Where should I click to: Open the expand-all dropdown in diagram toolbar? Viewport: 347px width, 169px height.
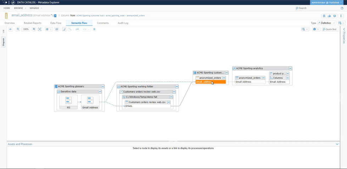pyautogui.click(x=49, y=29)
